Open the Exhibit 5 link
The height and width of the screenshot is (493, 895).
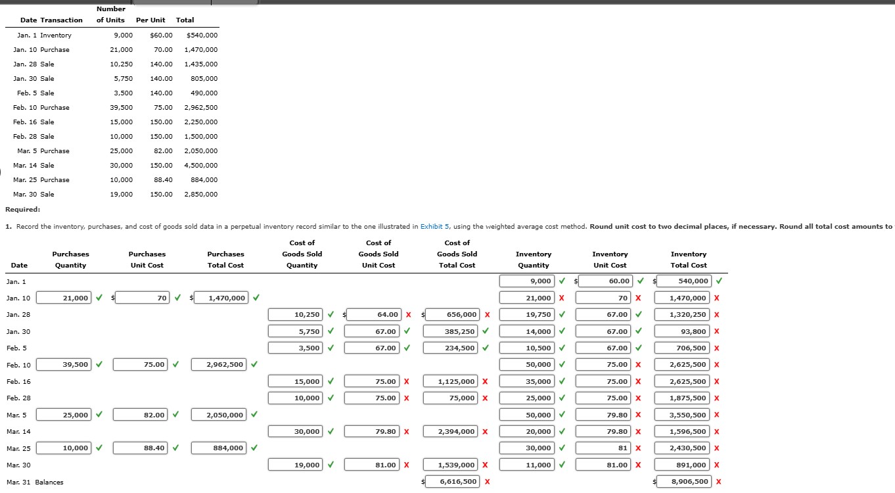coord(434,227)
